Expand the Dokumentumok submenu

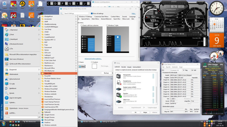pyautogui.click(x=22, y=79)
